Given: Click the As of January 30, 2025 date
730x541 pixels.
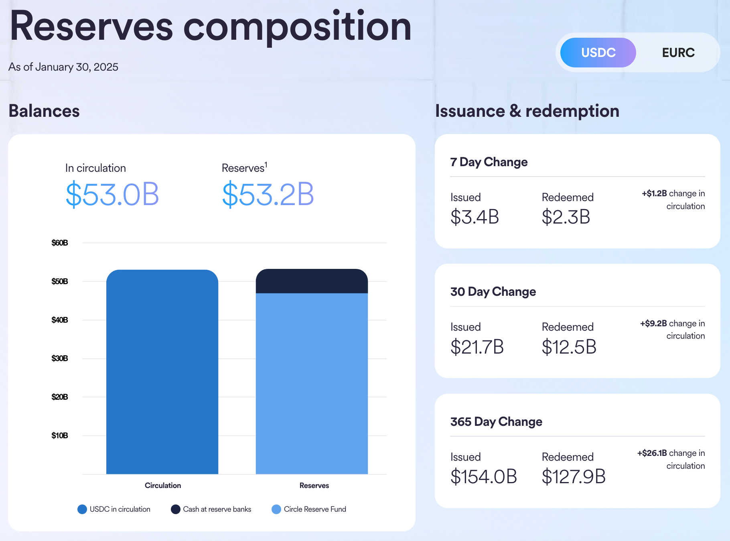Looking at the screenshot, I should [x=63, y=67].
